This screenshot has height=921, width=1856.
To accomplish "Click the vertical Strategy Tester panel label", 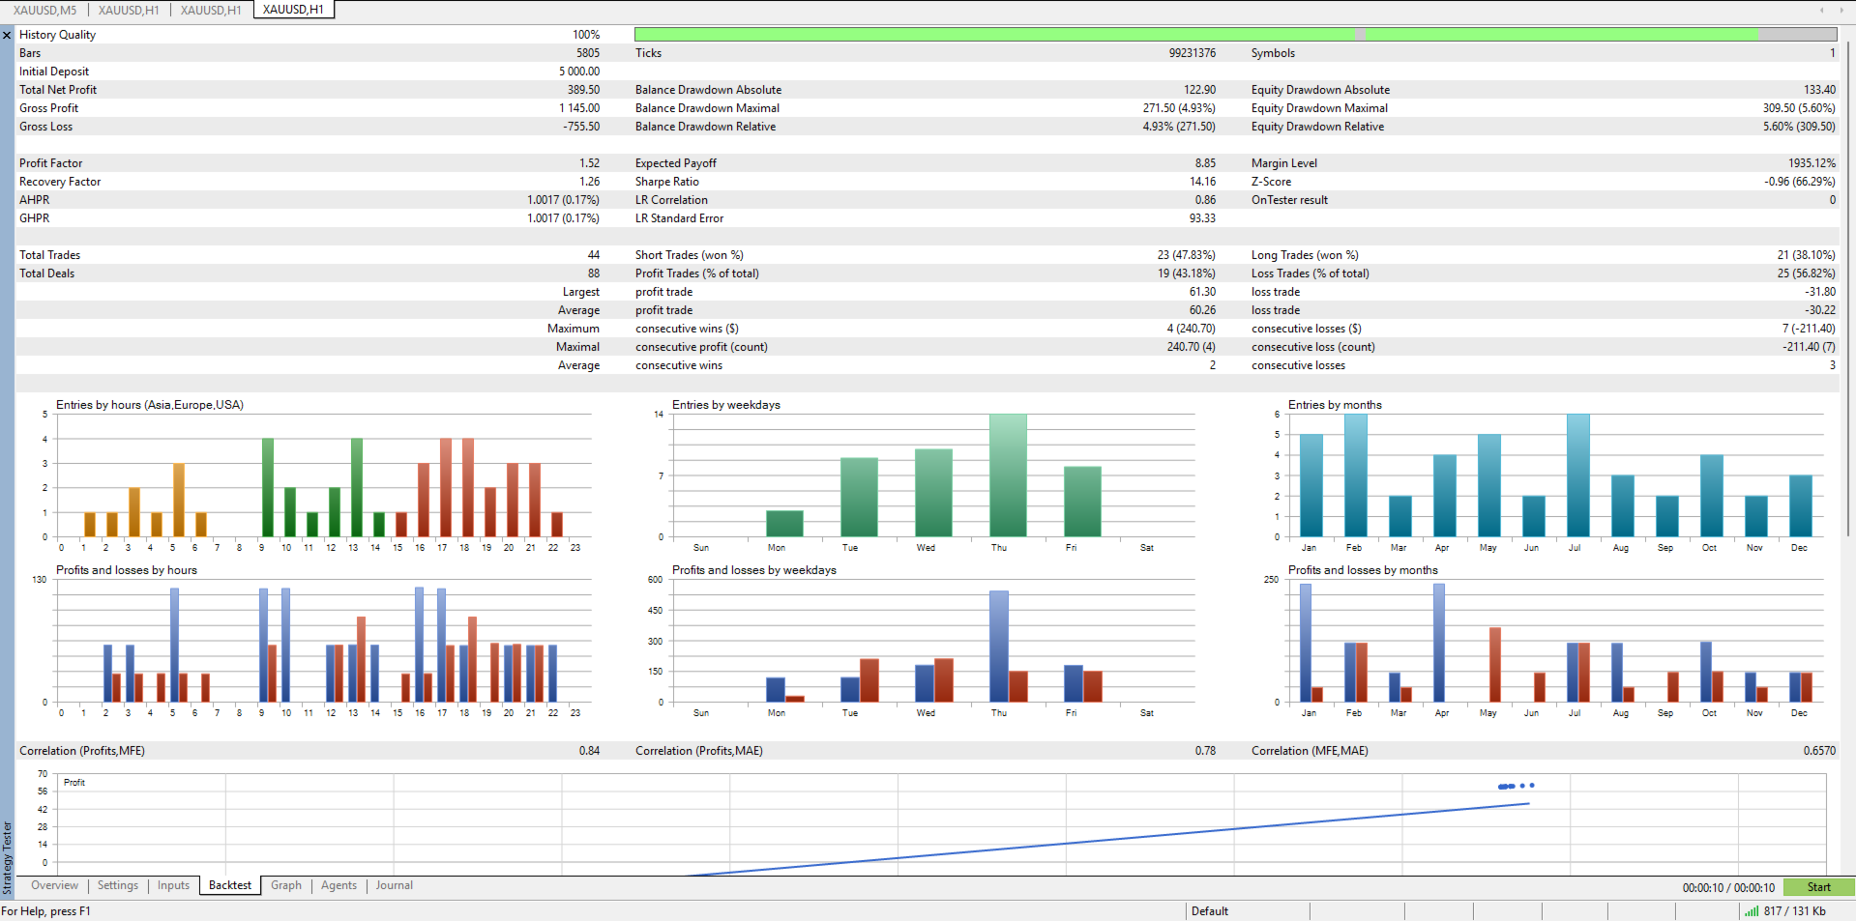I will [x=7, y=858].
